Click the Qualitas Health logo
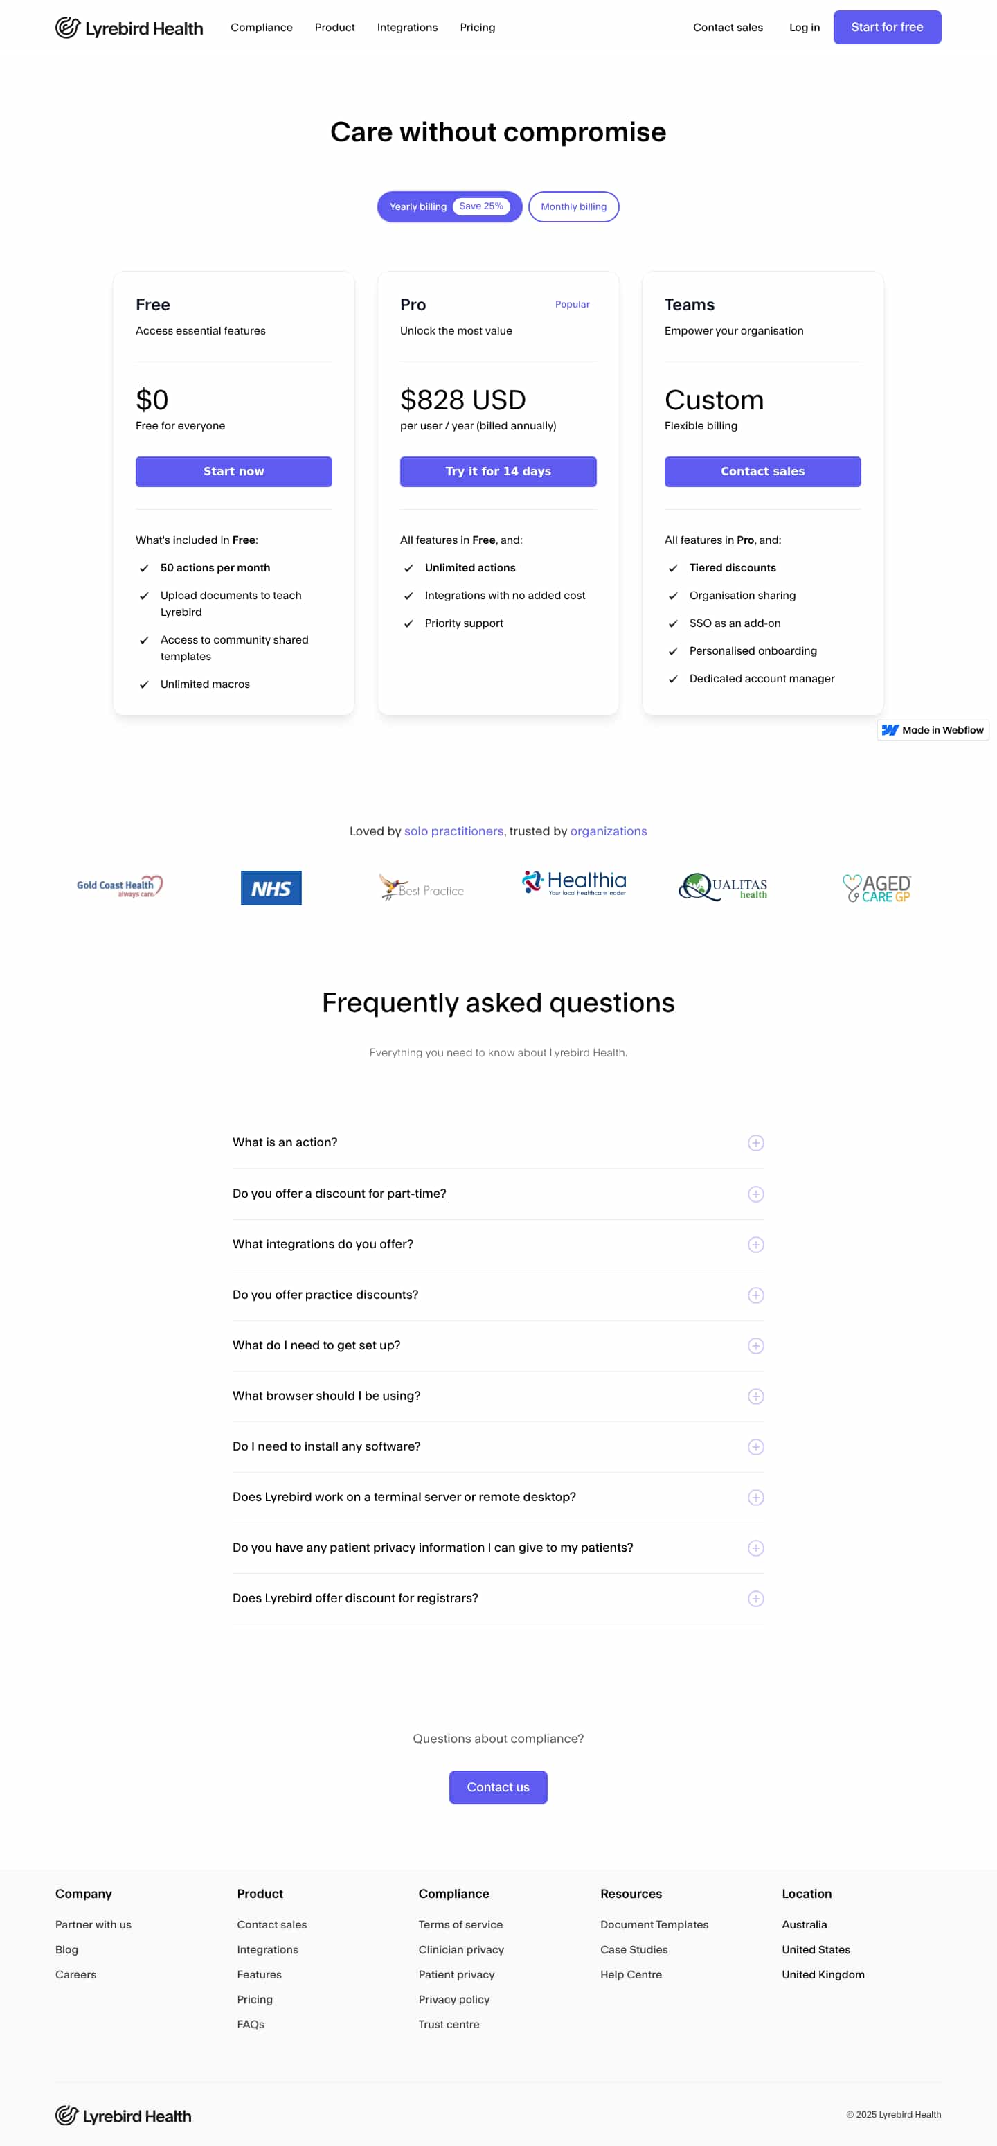The height and width of the screenshot is (2146, 997). [x=723, y=887]
